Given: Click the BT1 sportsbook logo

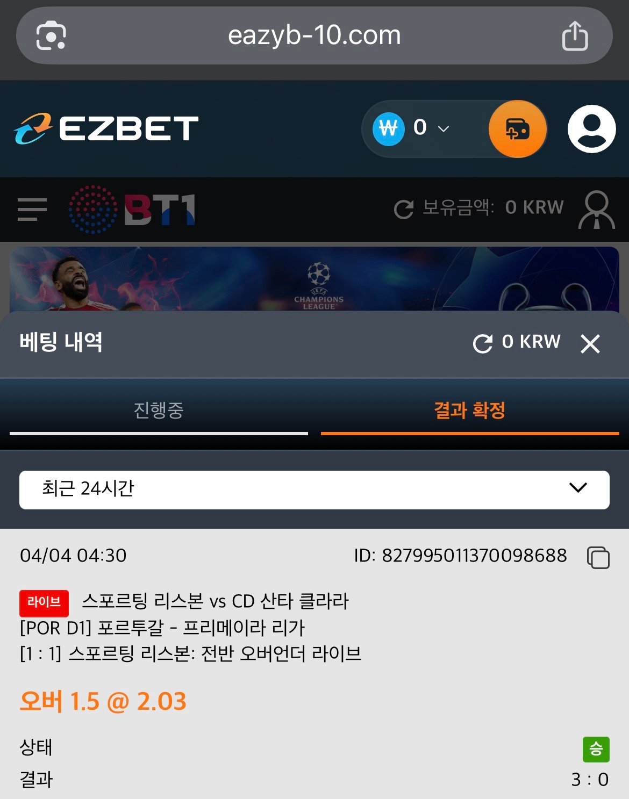Looking at the screenshot, I should tap(132, 209).
